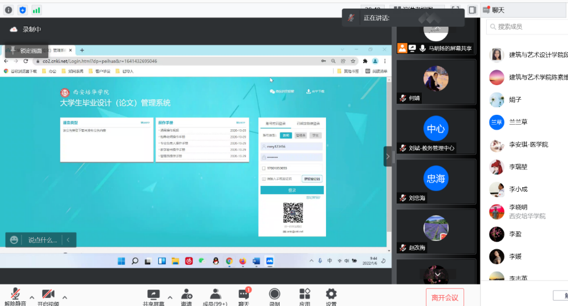Click the Unmute microphone icon
The image size is (568, 306).
pos(16,293)
